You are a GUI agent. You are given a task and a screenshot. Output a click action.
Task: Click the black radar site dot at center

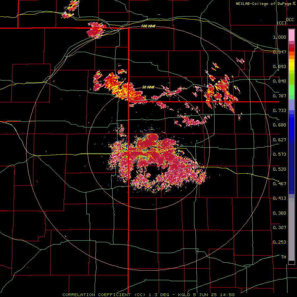point(149,148)
